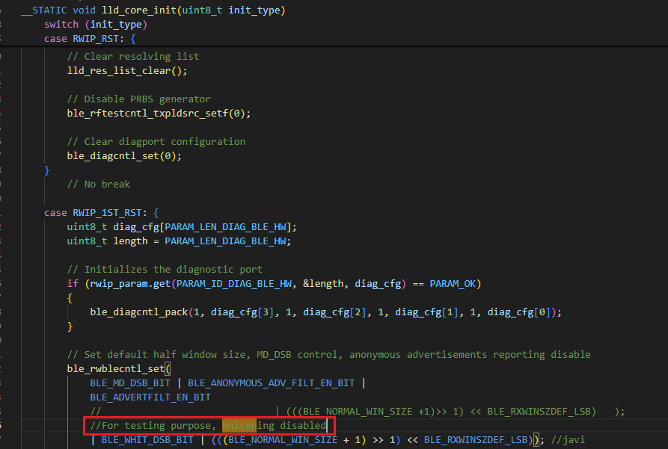Click diag_cfg array declaration line
The width and height of the screenshot is (668, 449).
182,227
